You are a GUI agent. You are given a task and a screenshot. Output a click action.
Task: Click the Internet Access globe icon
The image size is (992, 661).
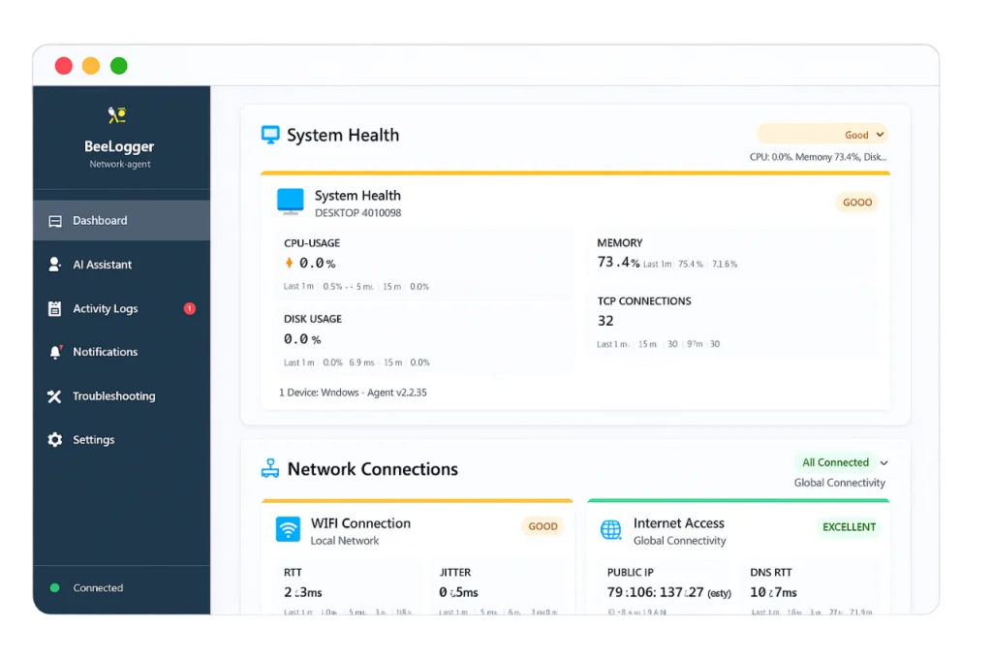(x=610, y=529)
